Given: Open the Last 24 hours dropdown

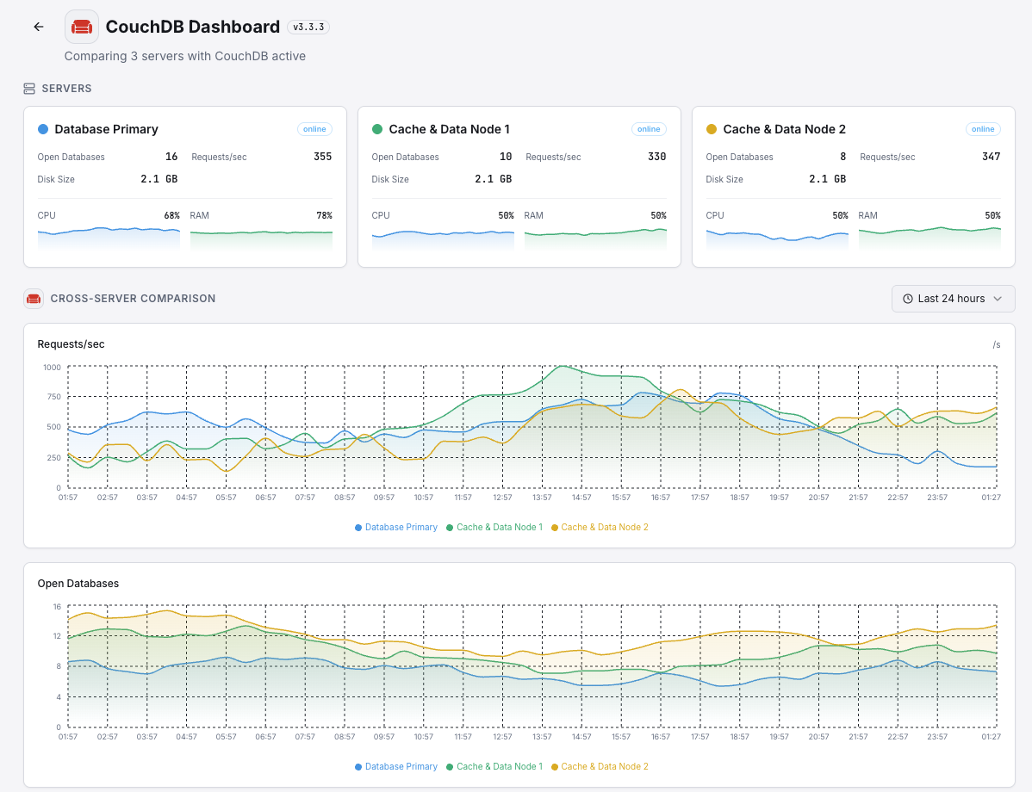Looking at the screenshot, I should (x=953, y=299).
